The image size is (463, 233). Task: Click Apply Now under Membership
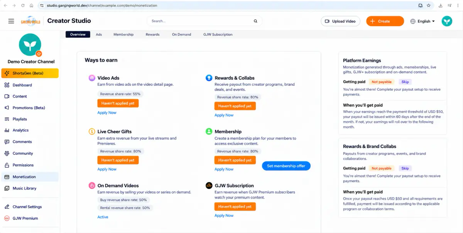(224, 169)
